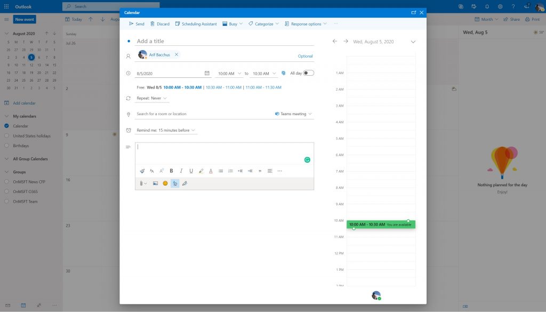Click Send in the event toolbar
Image resolution: width=546 pixels, height=312 pixels.
tap(136, 23)
